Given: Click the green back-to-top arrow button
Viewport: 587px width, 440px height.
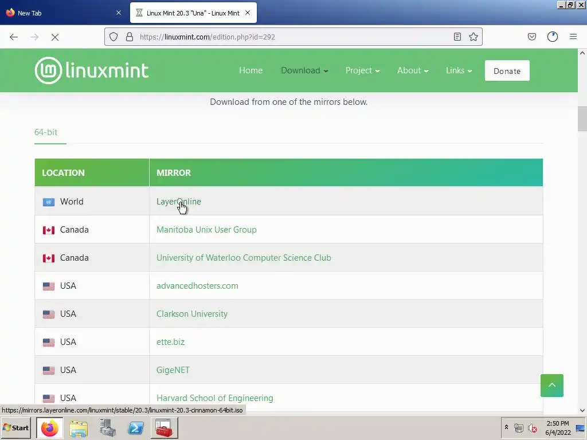Looking at the screenshot, I should tap(552, 386).
